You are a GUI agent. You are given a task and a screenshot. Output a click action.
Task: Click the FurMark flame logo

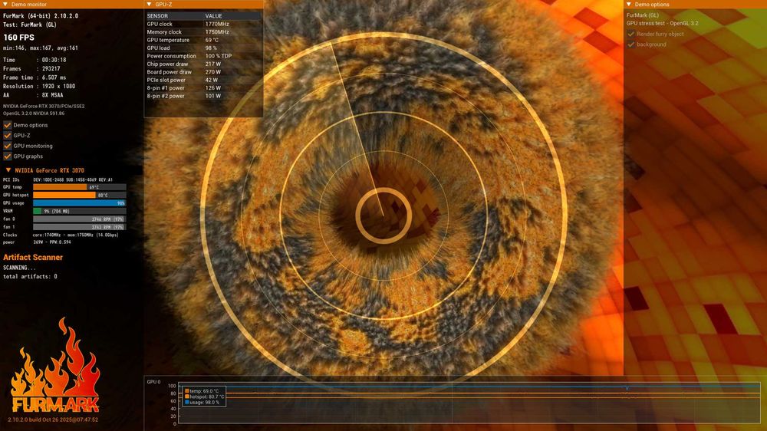tap(55, 366)
